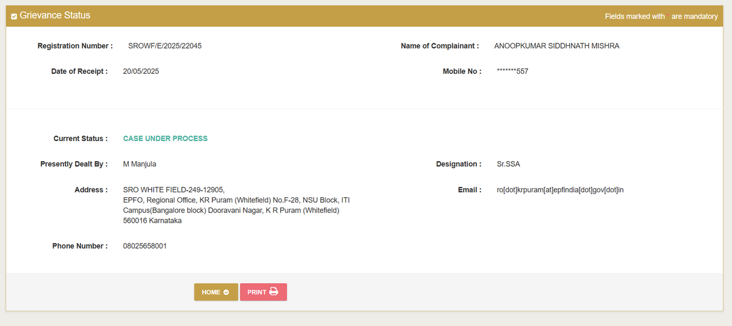
Task: Click the 560016 Karnataka address line
Action: coord(152,221)
